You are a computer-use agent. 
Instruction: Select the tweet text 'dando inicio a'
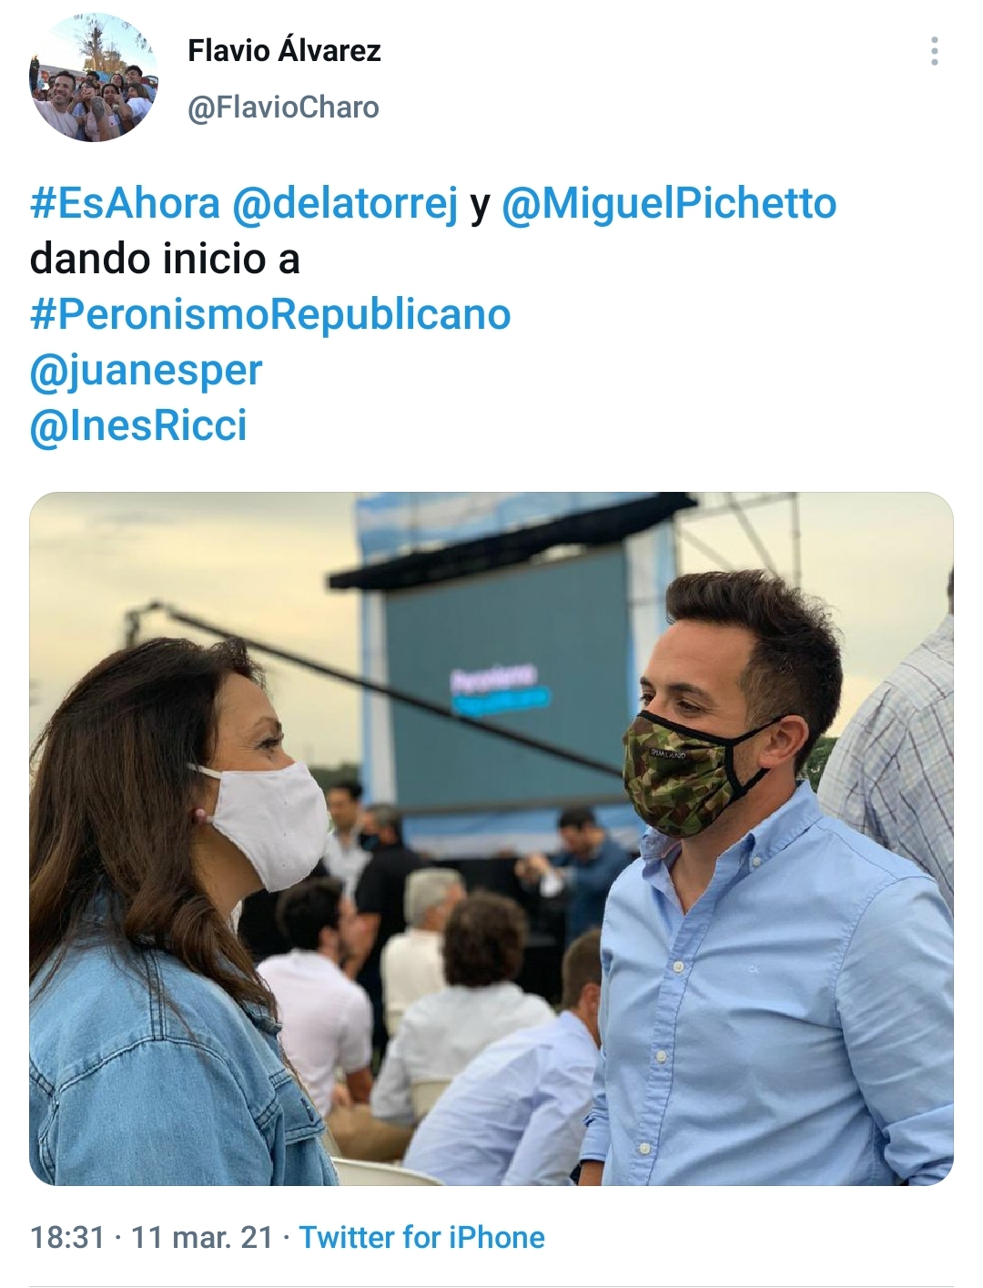pyautogui.click(x=165, y=260)
